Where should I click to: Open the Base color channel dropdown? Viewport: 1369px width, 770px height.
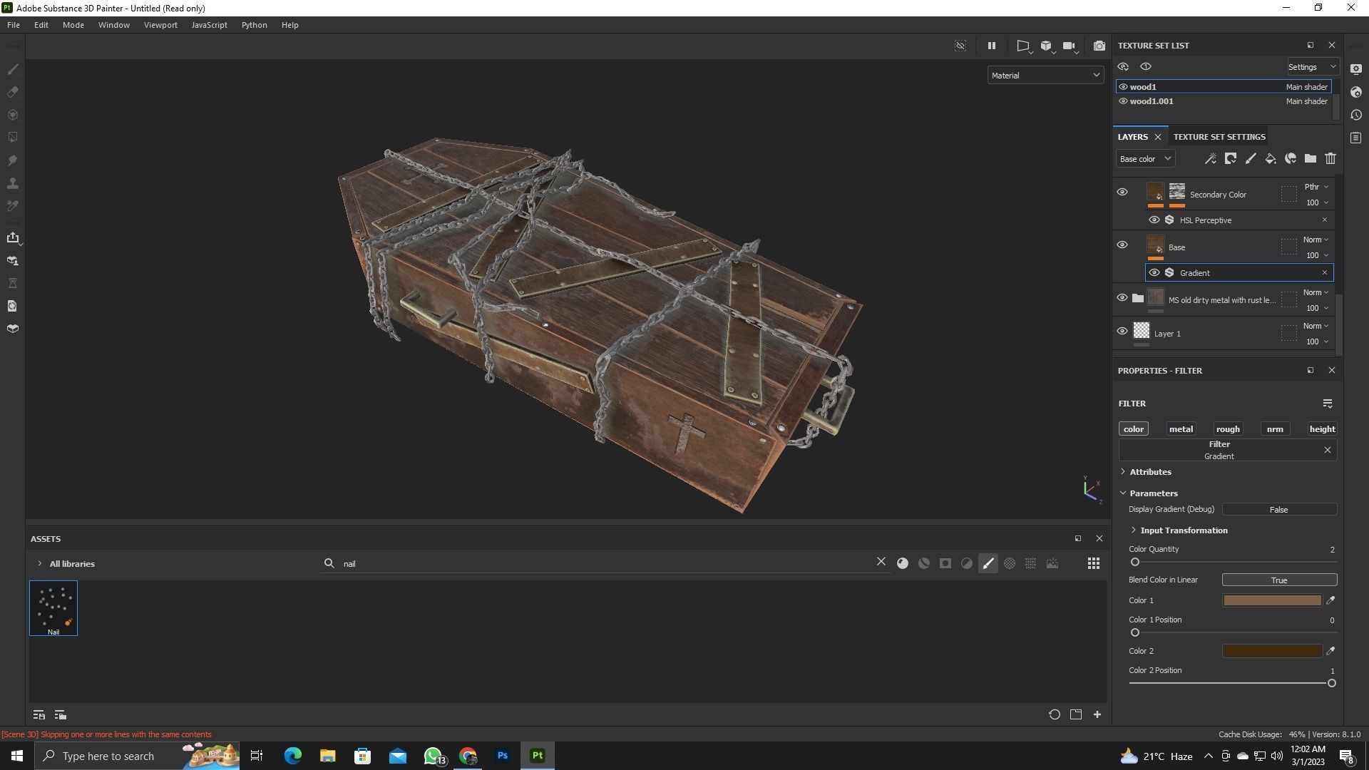click(x=1145, y=159)
